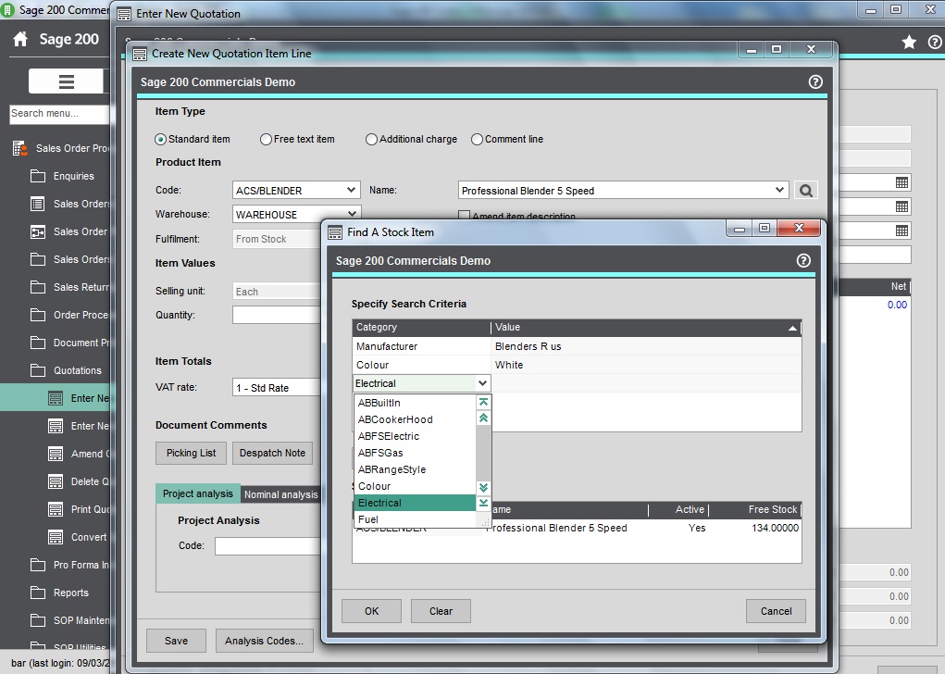Click the Picking List button
This screenshot has width=945, height=674.
[191, 453]
